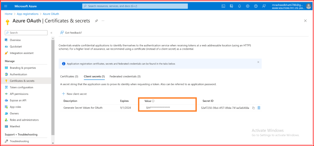Screen dimensions: 314x146
Task: Click the sidebar scroll down arrow
Action: [x=53, y=143]
